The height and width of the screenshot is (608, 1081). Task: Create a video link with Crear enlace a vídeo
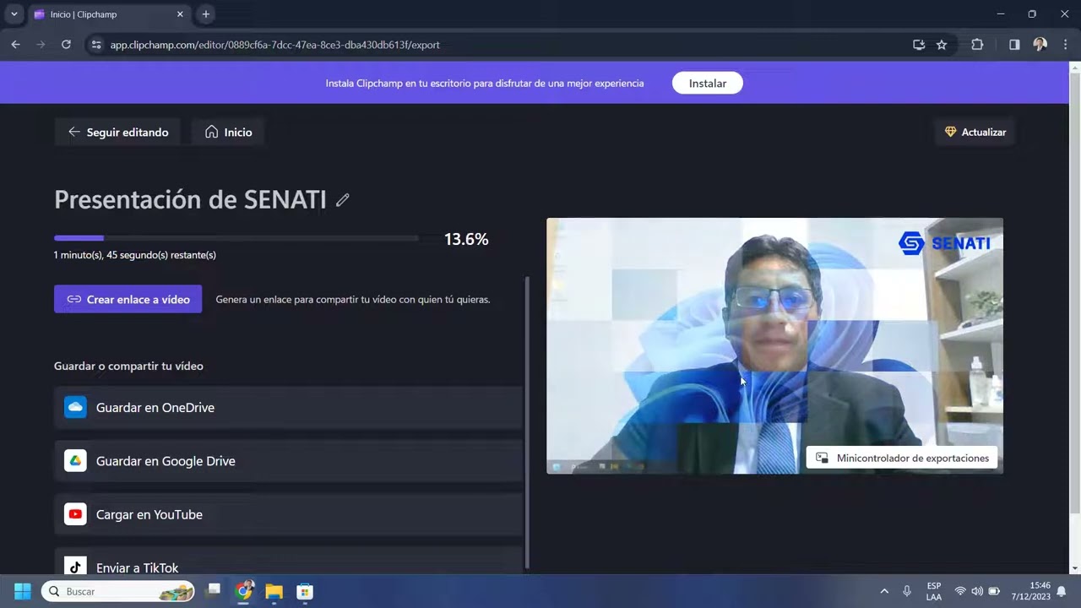[x=128, y=299]
